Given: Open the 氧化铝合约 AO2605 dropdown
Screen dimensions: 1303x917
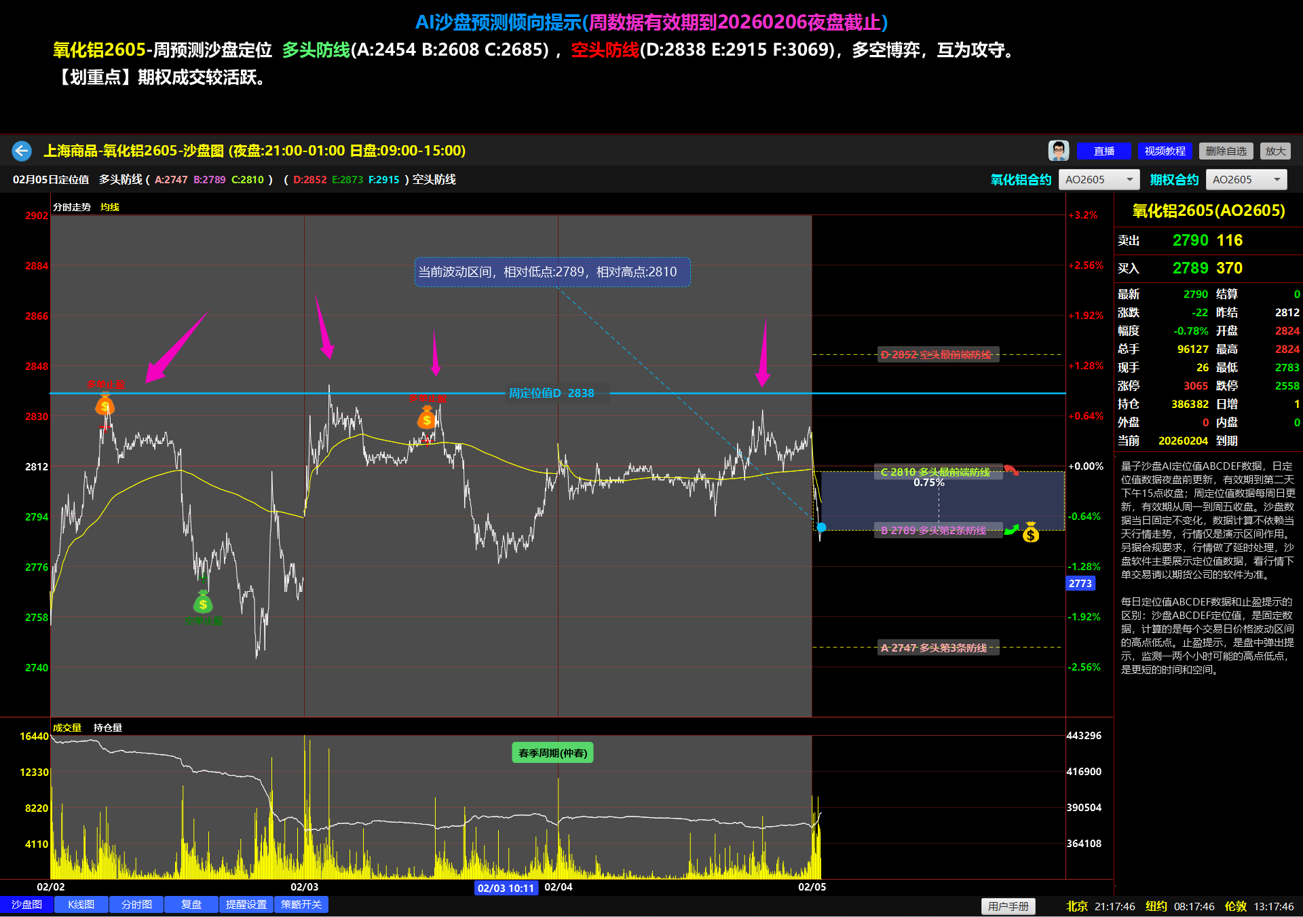Looking at the screenshot, I should click(1099, 179).
